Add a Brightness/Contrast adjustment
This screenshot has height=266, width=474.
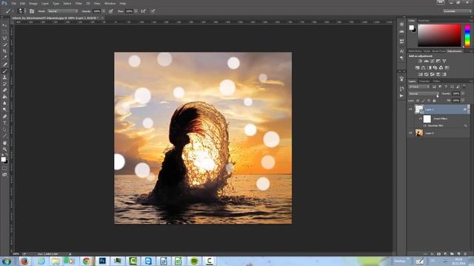(x=420, y=61)
